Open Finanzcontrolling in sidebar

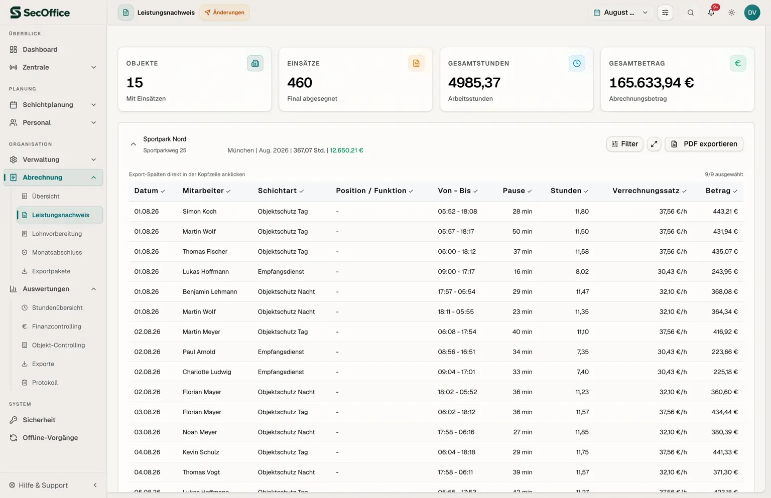click(x=59, y=326)
